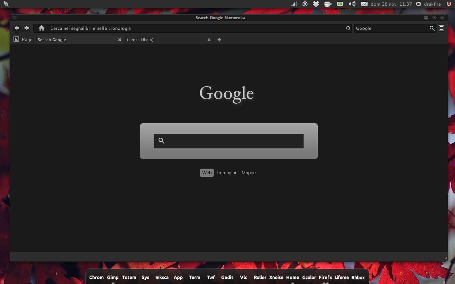This screenshot has height=284, width=455.
Task: Open the Mappe link
Action: coord(248,173)
